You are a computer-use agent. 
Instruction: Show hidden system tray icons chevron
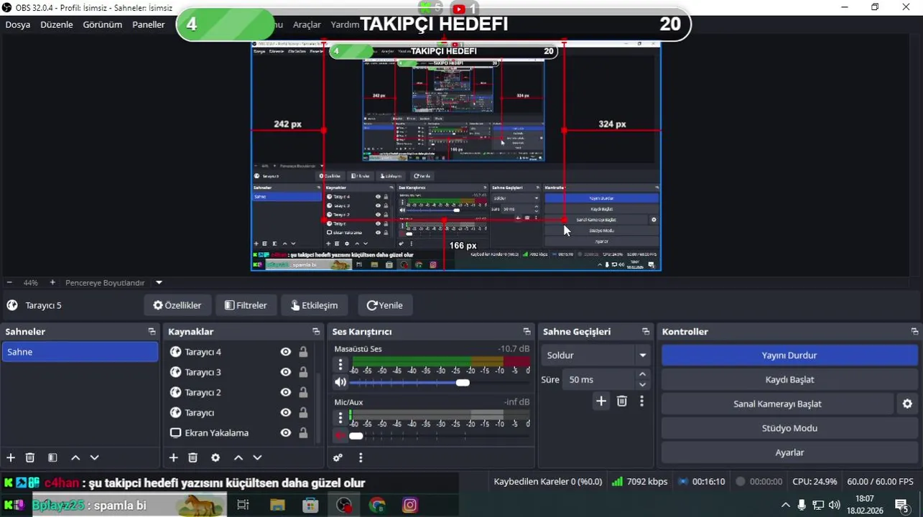[786, 505]
